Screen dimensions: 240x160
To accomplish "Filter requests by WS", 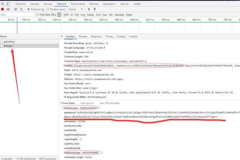I will pos(111,15).
